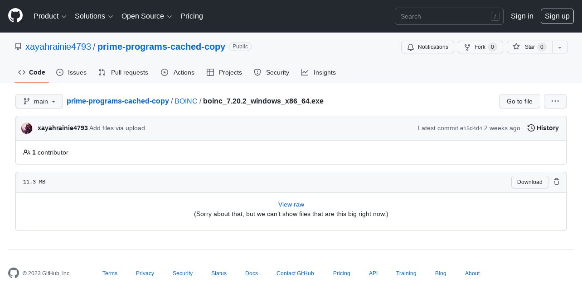The width and height of the screenshot is (582, 301).
Task: Open Blog in footer
Action: pyautogui.click(x=441, y=273)
